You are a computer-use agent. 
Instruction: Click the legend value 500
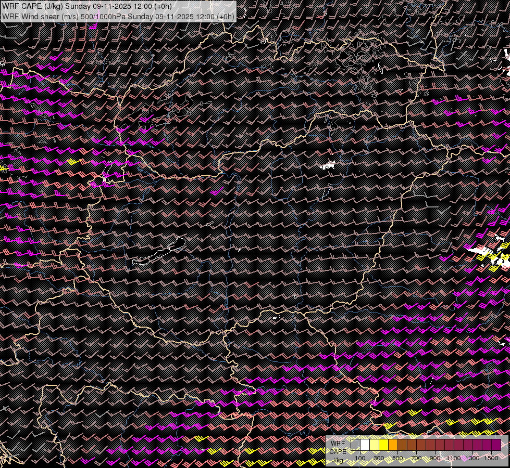397,458
